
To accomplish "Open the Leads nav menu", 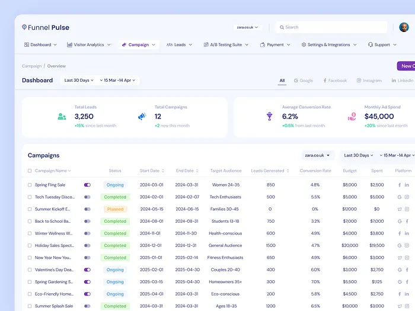I will click(x=180, y=44).
